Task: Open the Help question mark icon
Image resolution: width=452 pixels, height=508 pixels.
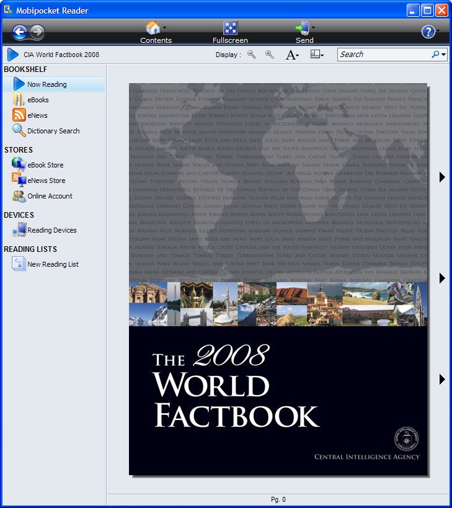Action: point(428,32)
